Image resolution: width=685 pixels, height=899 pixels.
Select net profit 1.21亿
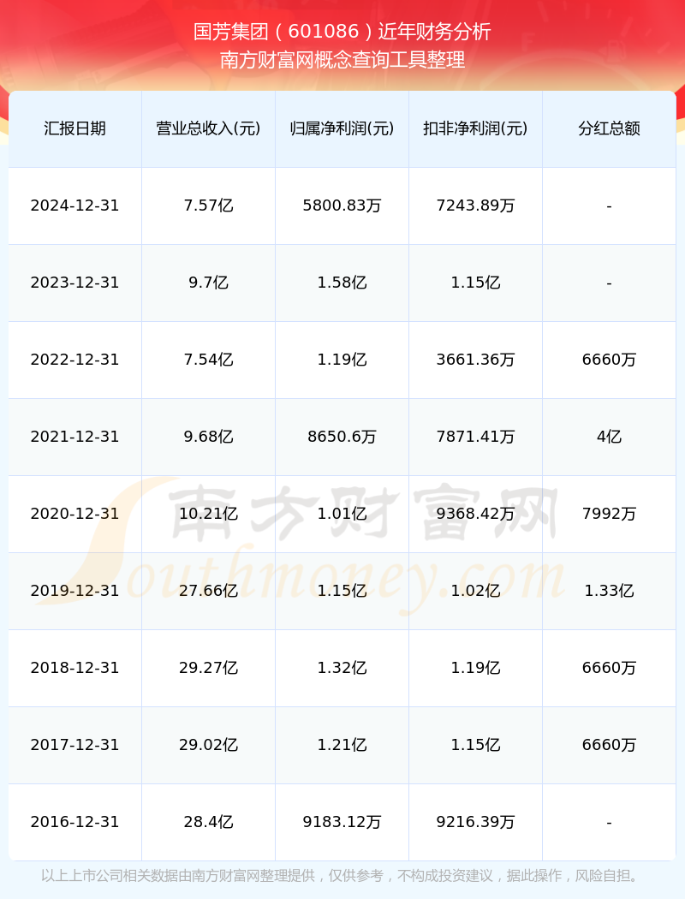[342, 746]
